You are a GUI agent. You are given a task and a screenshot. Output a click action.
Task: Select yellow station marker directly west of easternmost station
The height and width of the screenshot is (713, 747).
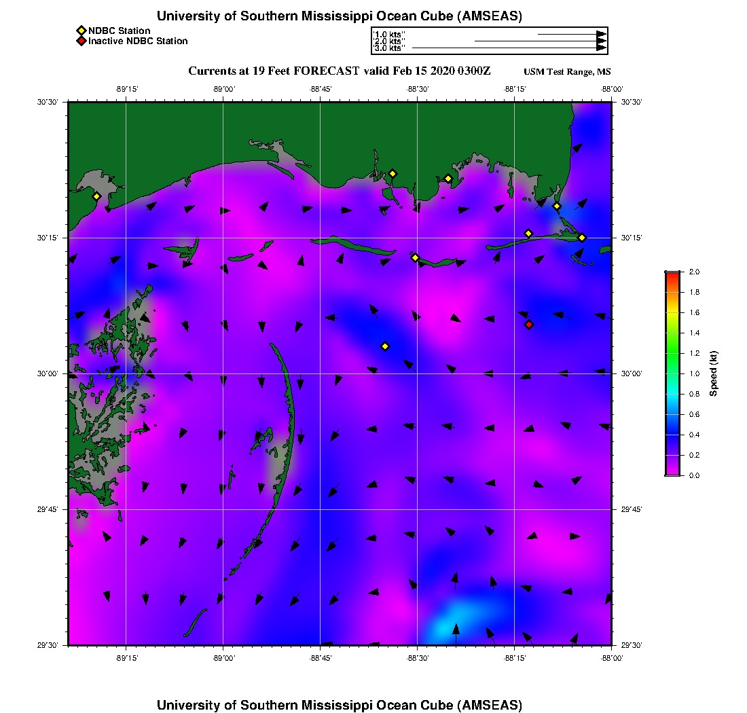528,234
